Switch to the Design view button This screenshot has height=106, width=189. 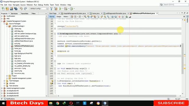click(x=59, y=16)
